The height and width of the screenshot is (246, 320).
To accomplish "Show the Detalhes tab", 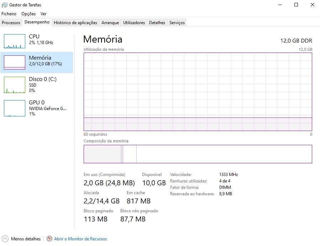I will (x=157, y=23).
